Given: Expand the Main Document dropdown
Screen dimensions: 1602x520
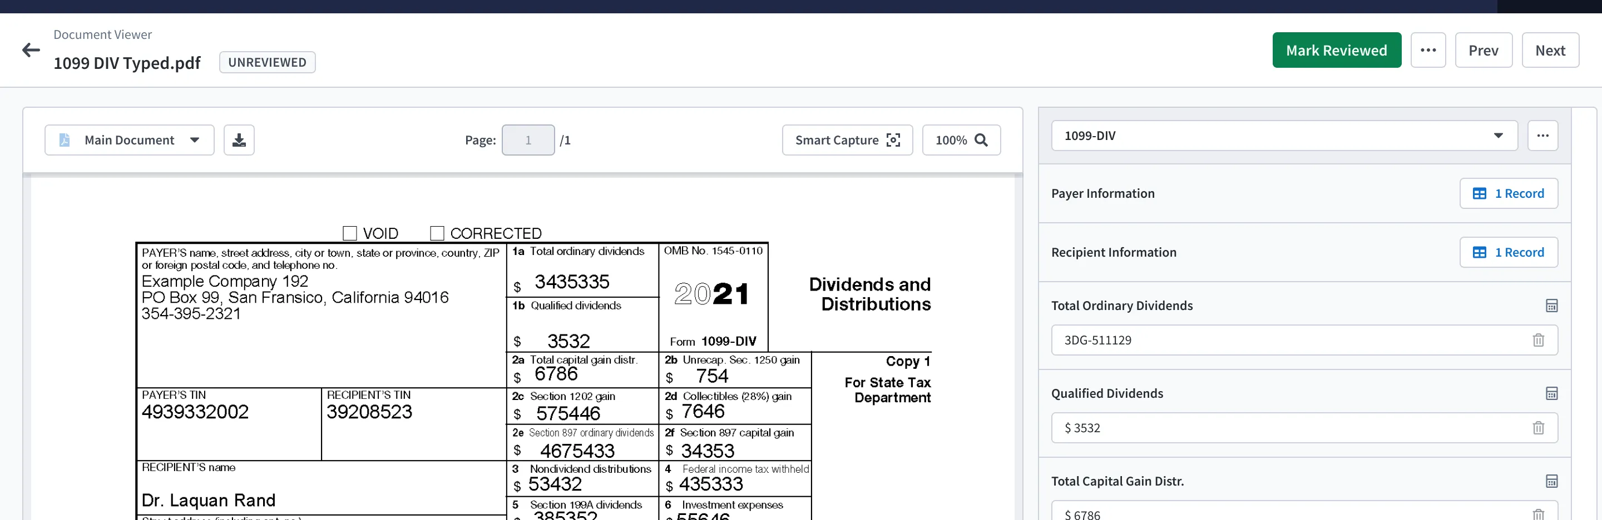Looking at the screenshot, I should coord(130,140).
